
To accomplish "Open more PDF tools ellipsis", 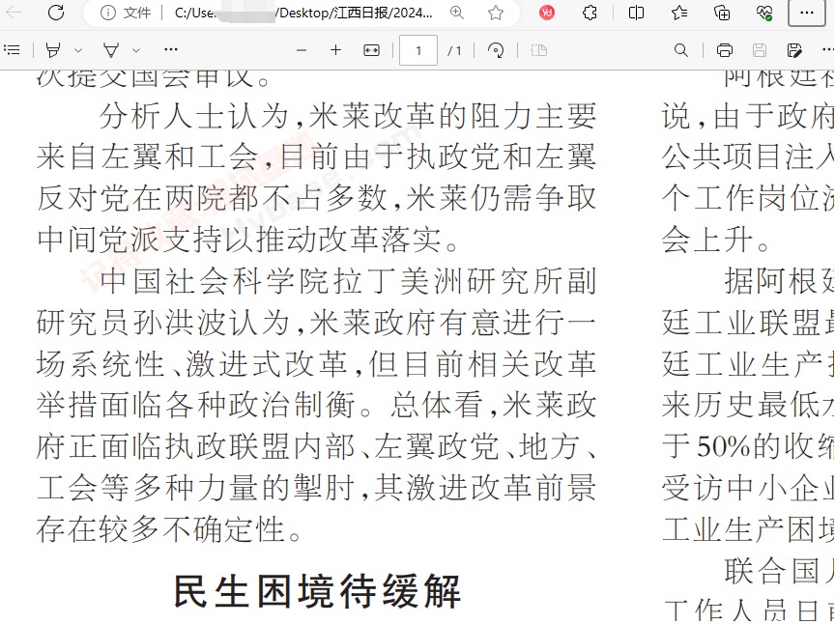I will (x=170, y=49).
